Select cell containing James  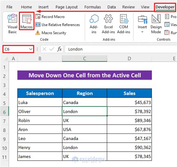[40, 156]
